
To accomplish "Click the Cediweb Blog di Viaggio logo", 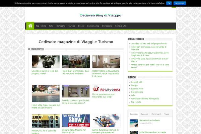I will [100, 15].
